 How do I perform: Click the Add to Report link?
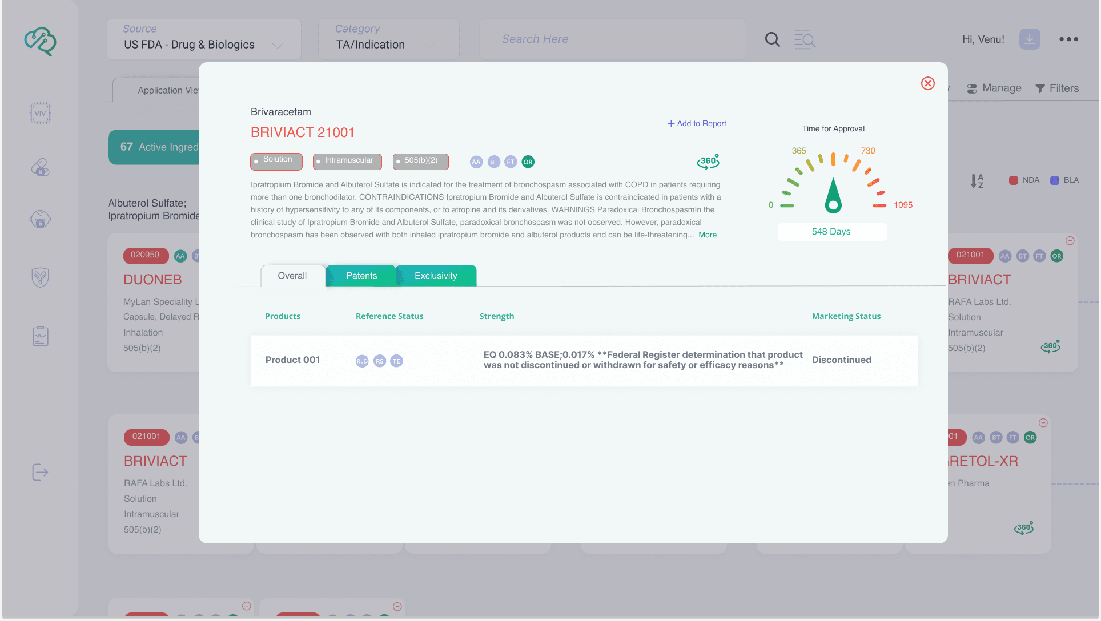(x=697, y=124)
